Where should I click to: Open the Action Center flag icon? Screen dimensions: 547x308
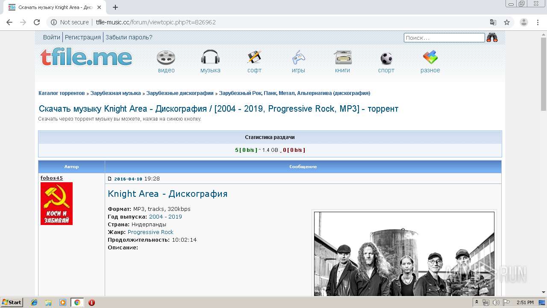click(x=506, y=302)
